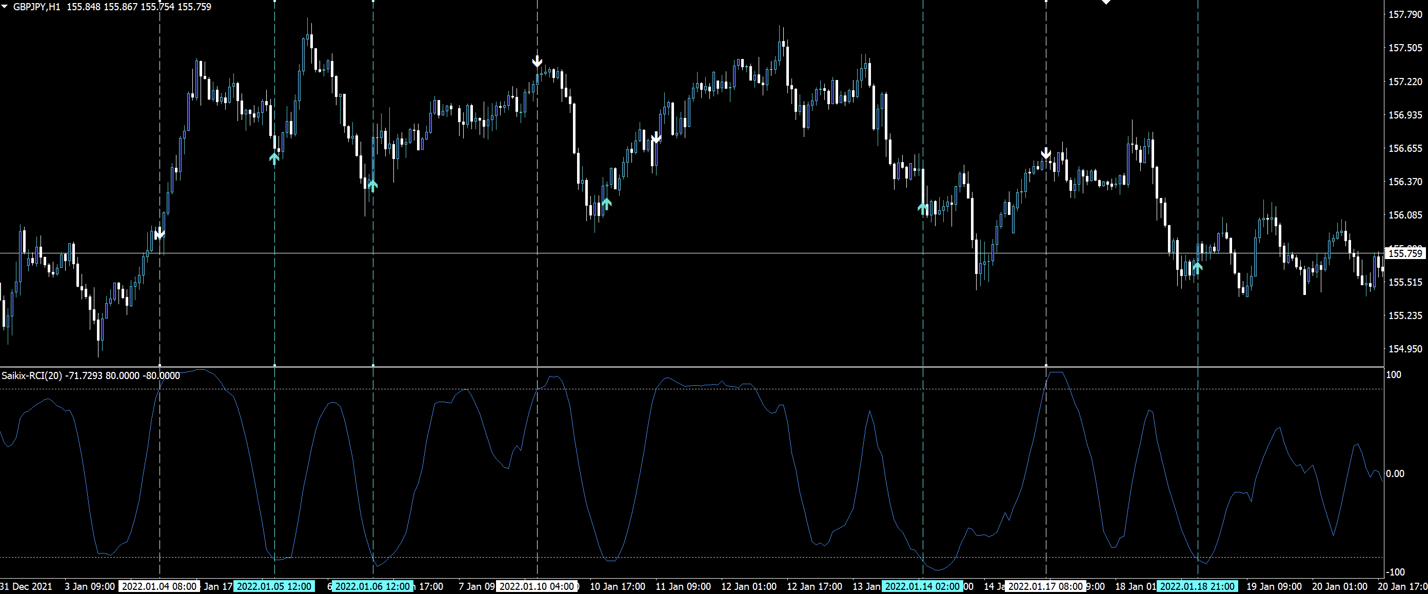Select the white arrow on the 2022.01.04 08:00 line
The height and width of the screenshot is (594, 1428).
point(160,233)
